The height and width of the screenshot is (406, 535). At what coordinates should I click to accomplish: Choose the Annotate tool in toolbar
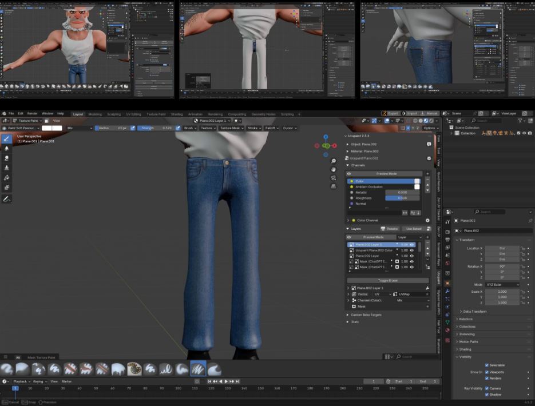pos(7,199)
